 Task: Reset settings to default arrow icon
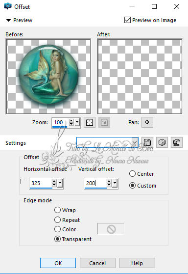pos(177,142)
